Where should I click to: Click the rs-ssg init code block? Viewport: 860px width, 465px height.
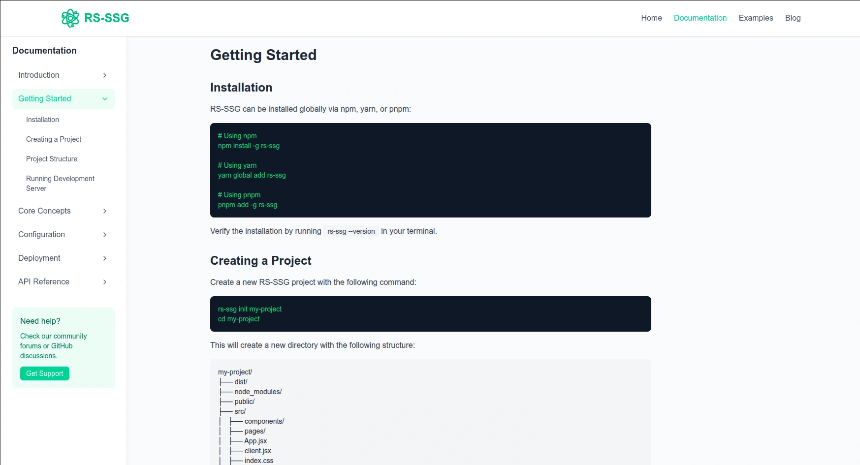(430, 314)
